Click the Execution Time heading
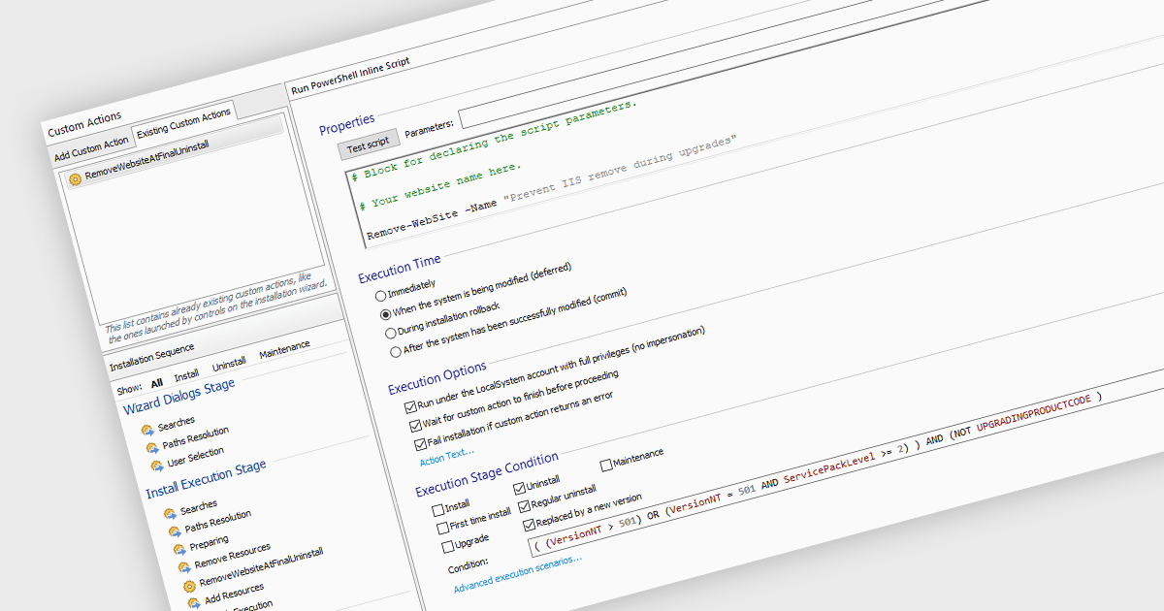Viewport: 1164px width, 611px height. [x=400, y=268]
